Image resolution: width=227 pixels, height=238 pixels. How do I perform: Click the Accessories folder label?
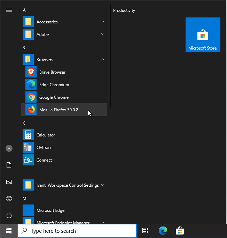click(47, 22)
